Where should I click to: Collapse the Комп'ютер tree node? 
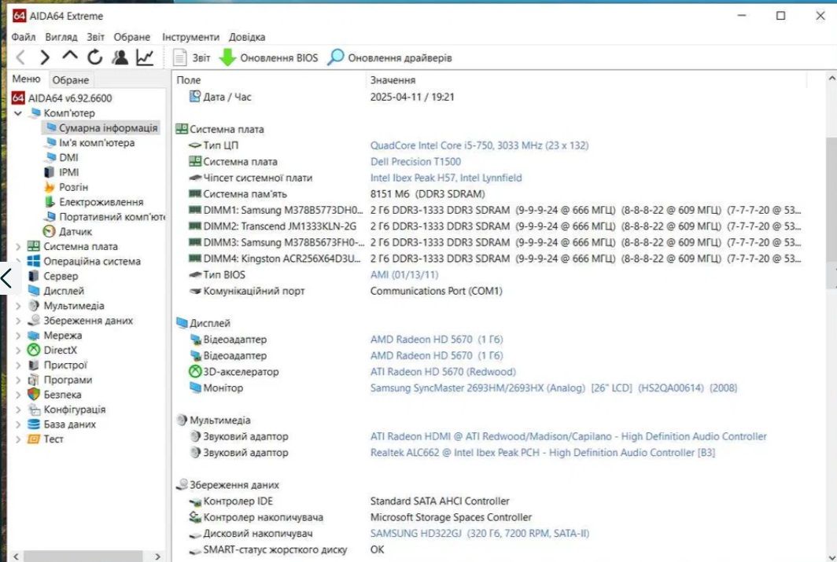pyautogui.click(x=18, y=113)
